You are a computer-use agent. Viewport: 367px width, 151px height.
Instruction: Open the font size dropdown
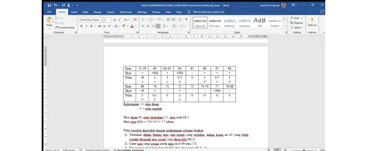click(110, 20)
